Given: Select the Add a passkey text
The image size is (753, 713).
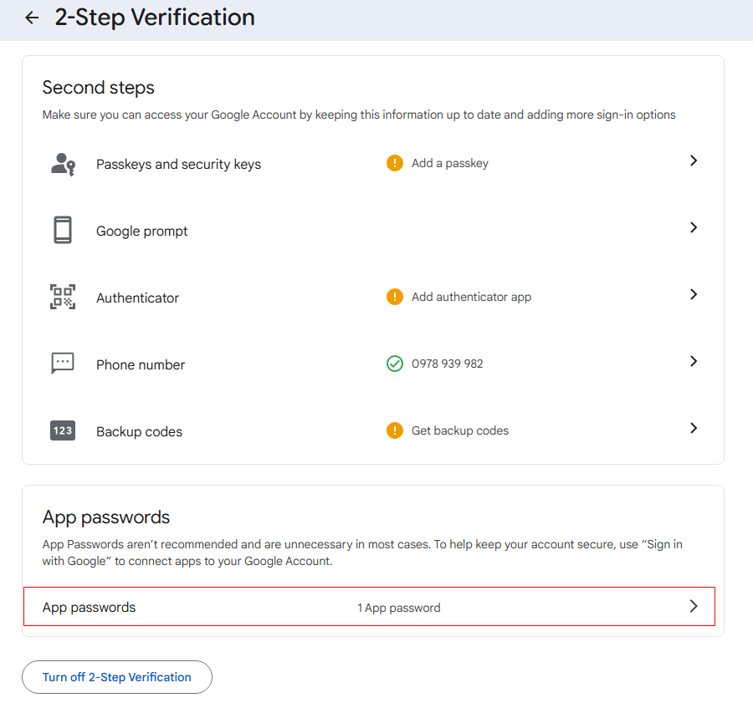Looking at the screenshot, I should pyautogui.click(x=450, y=163).
